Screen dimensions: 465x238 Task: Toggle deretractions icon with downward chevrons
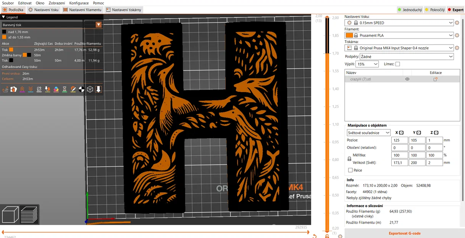pos(31,89)
